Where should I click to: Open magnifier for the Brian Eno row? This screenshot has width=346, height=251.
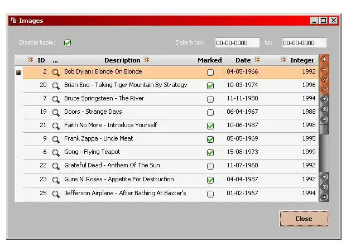tap(56, 86)
